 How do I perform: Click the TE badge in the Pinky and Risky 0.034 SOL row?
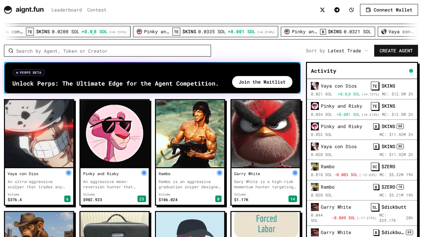pos(375,106)
